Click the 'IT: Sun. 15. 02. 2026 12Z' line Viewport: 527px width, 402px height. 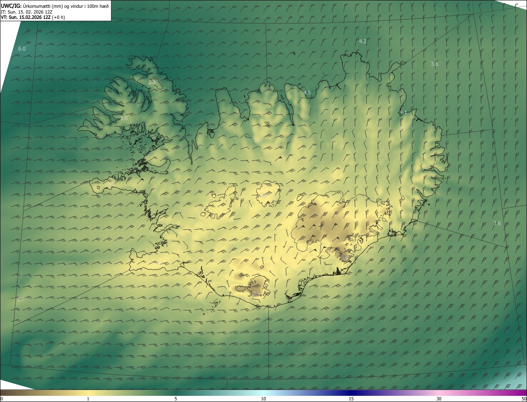(x=26, y=12)
